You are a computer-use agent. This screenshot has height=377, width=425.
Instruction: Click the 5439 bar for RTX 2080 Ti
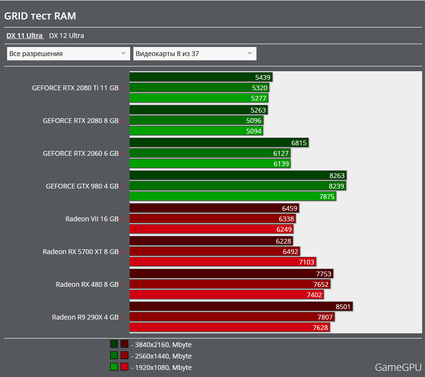click(201, 77)
